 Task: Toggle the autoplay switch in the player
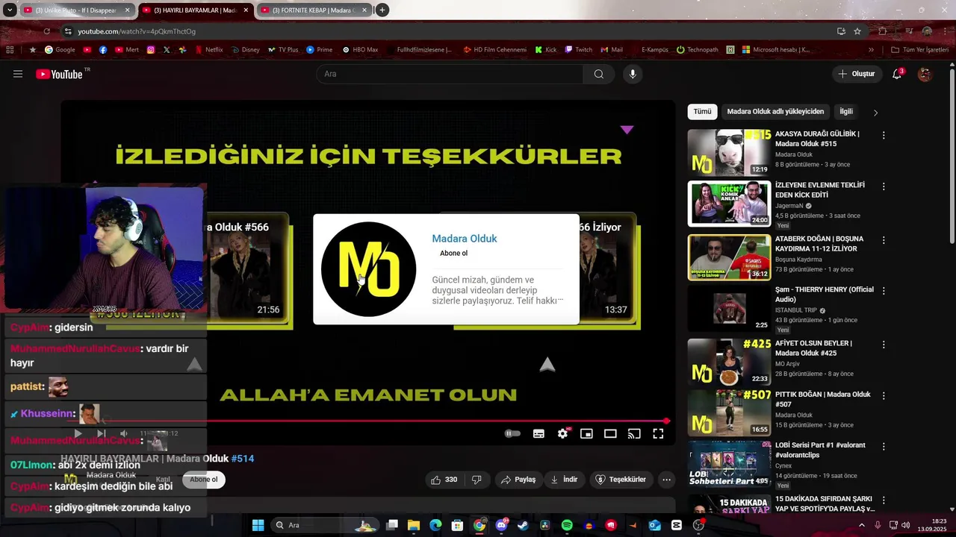coord(512,433)
